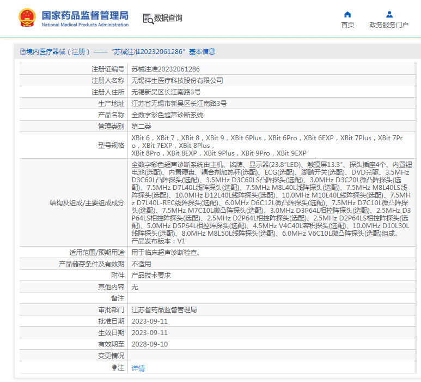The width and height of the screenshot is (421, 382).
Task: Select registrant name 无锡祥生医疗科技股份有限公司
Action: pyautogui.click(x=178, y=81)
